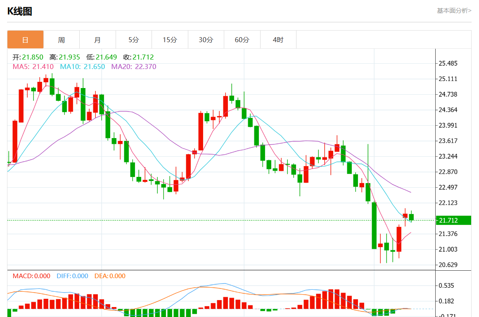Click the 25.111 price axis label

point(448,79)
